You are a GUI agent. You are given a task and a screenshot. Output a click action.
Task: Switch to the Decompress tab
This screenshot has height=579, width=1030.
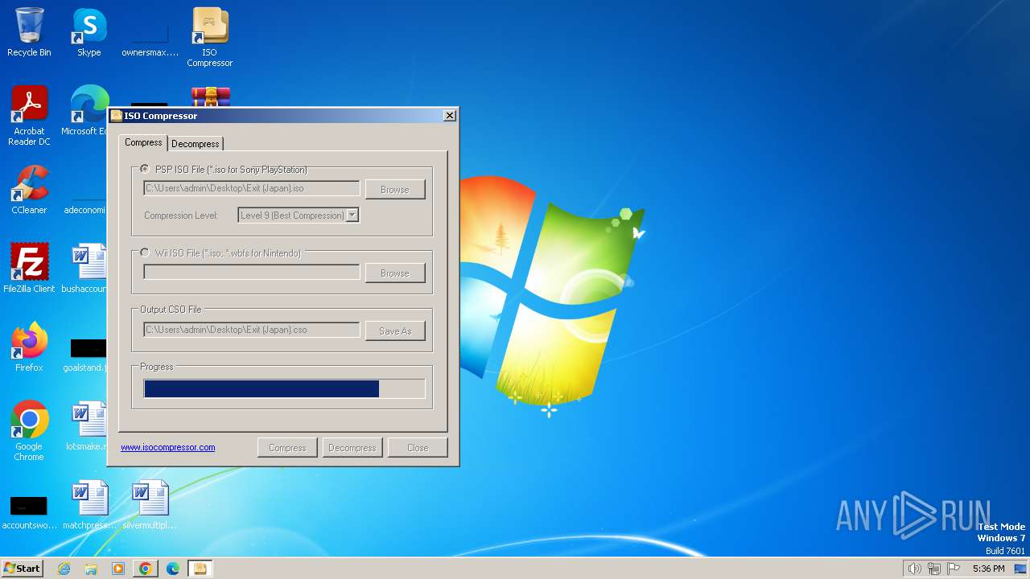point(196,144)
